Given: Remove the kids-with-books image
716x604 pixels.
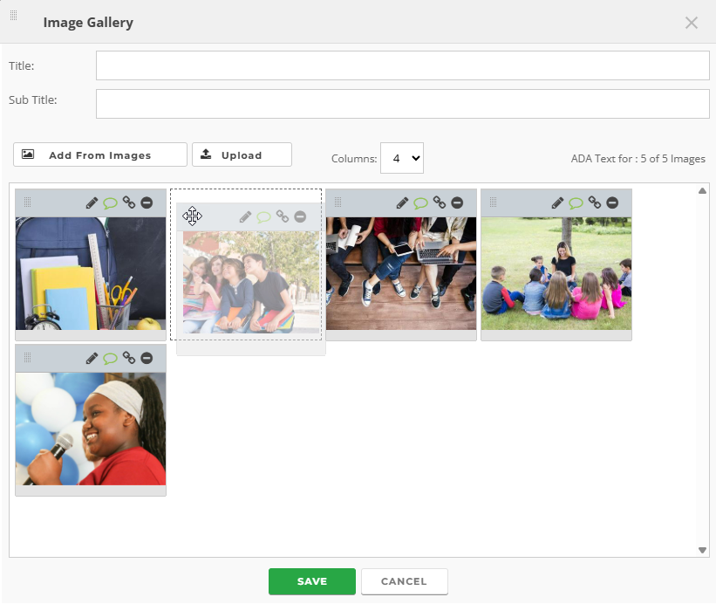Looking at the screenshot, I should [x=300, y=216].
